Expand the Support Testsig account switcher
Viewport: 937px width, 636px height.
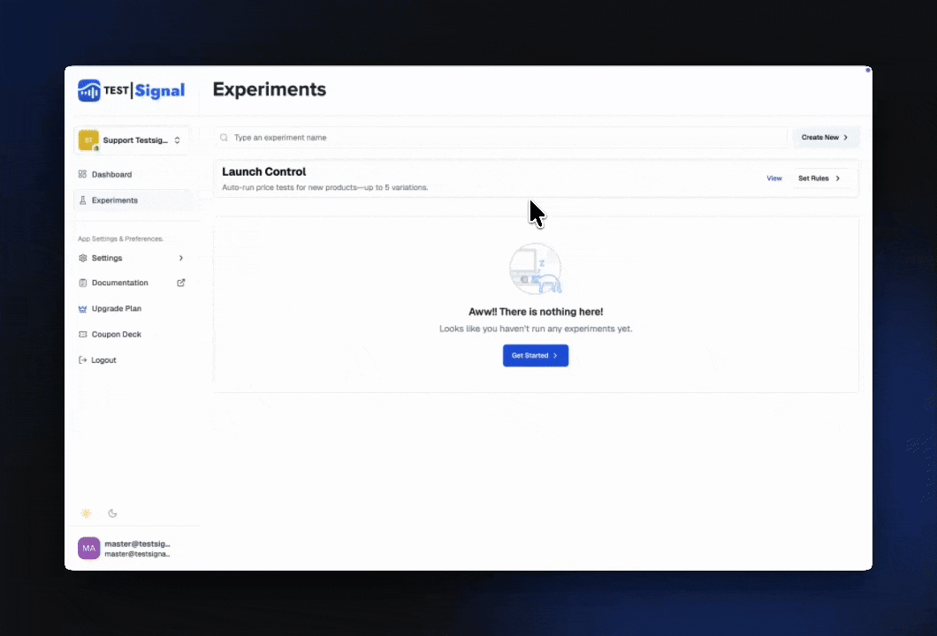tap(133, 140)
